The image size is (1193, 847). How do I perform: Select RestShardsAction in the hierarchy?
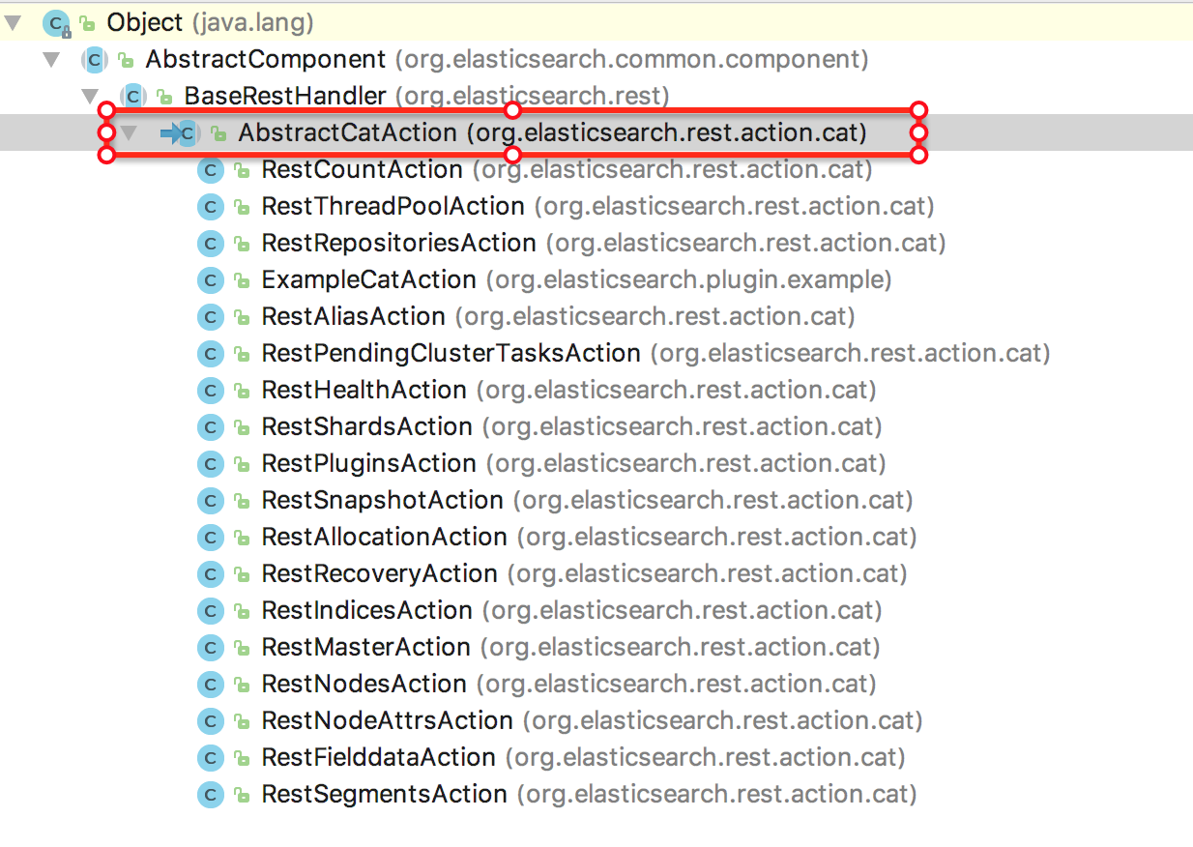pyautogui.click(x=571, y=427)
